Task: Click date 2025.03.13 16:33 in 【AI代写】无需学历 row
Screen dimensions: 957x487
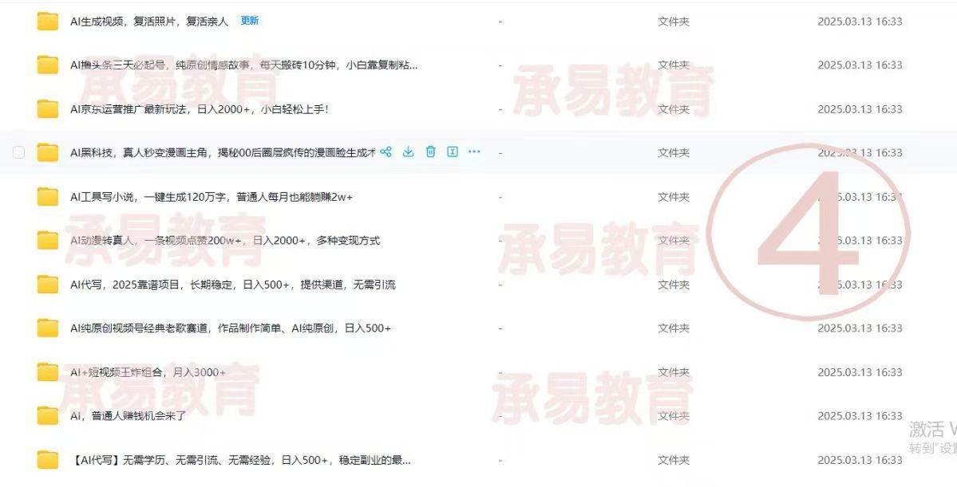Action: (x=860, y=460)
